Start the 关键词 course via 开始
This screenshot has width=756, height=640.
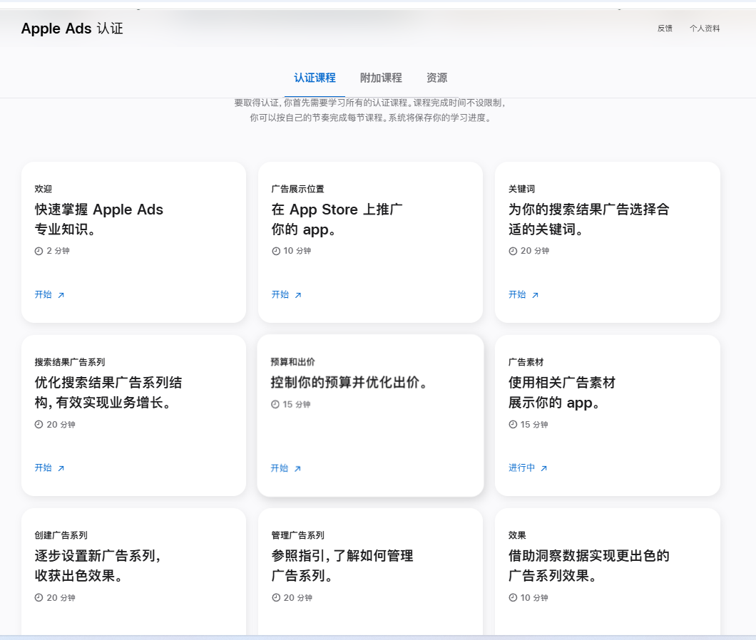[517, 294]
